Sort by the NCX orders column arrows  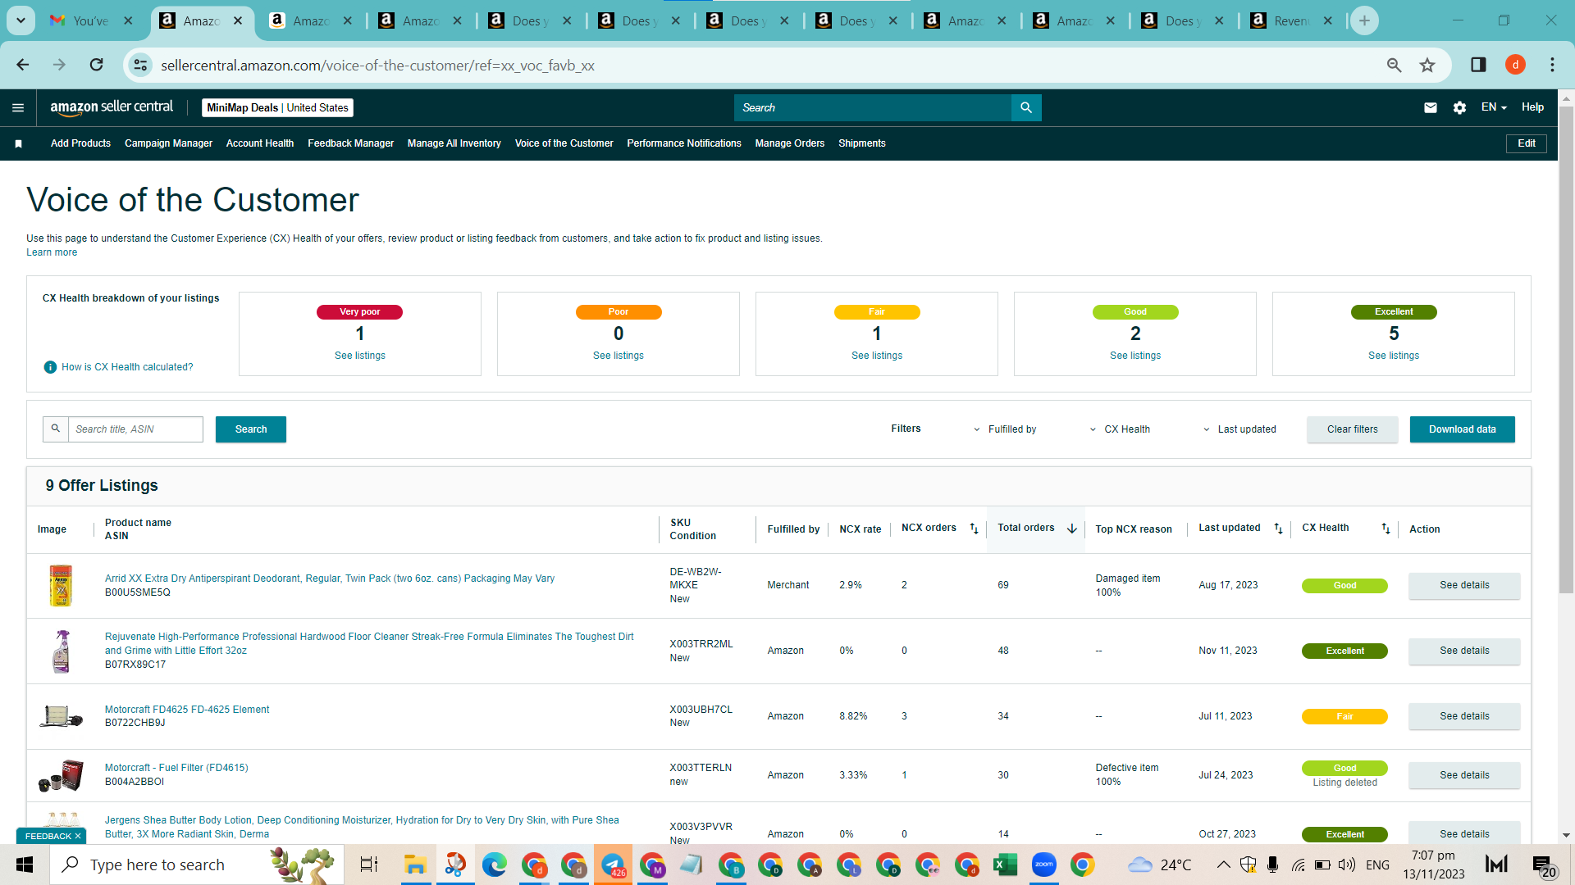(x=974, y=529)
